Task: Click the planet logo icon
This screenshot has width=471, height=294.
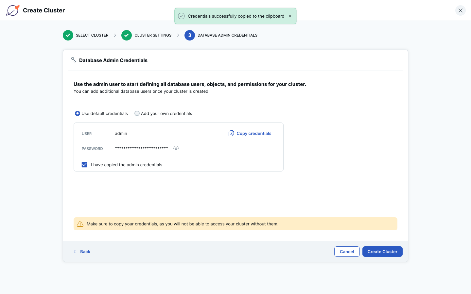Action: (x=13, y=10)
